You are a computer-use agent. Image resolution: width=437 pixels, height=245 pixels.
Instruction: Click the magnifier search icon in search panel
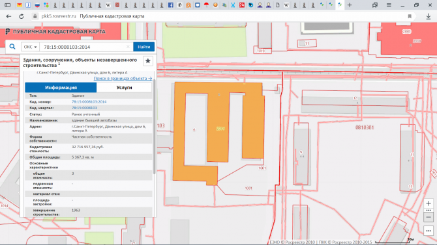(x=12, y=47)
